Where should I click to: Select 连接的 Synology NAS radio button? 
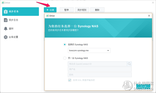(65, 45)
